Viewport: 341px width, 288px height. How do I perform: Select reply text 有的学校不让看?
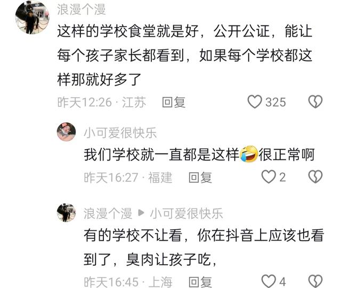(133, 235)
